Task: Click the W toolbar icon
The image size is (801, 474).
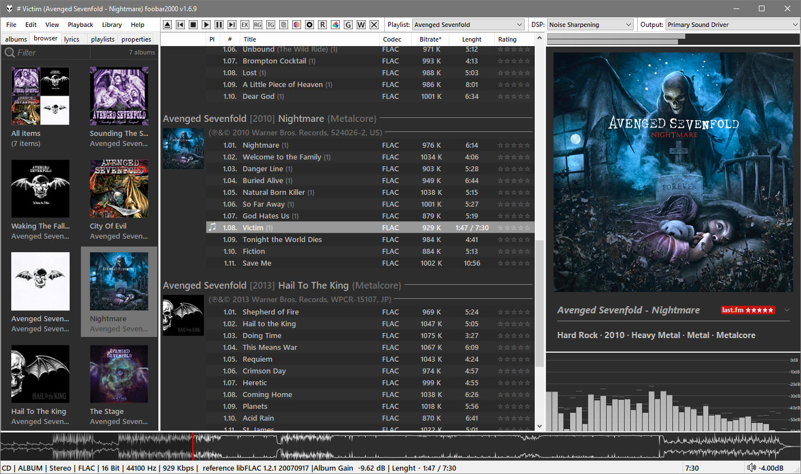Action: coord(361,25)
